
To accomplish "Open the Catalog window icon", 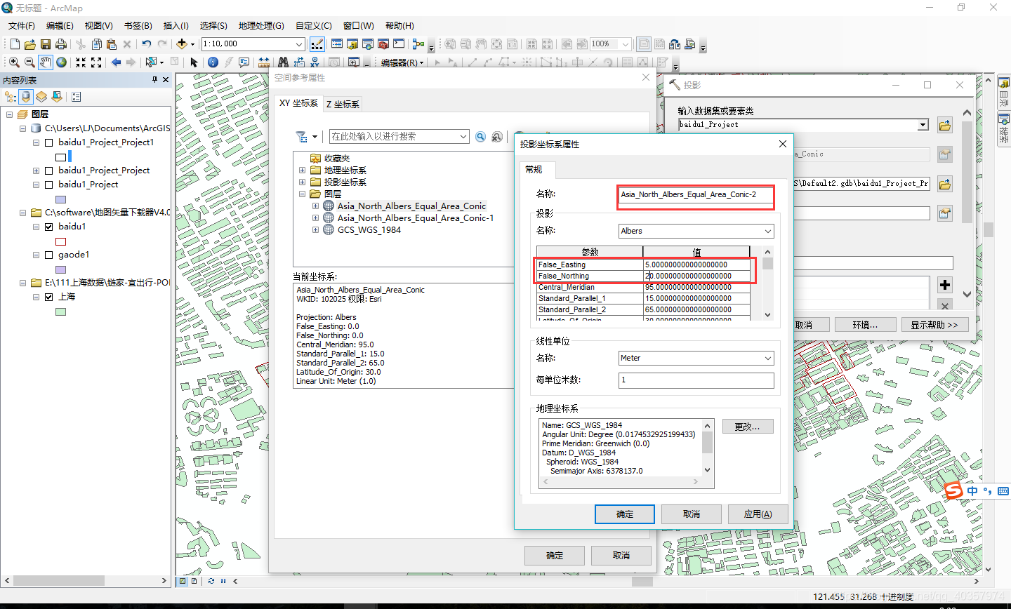I will 352,44.
